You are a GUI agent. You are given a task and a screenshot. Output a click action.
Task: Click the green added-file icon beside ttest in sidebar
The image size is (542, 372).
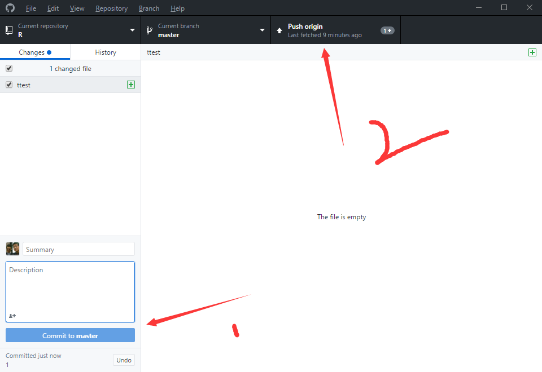click(131, 85)
